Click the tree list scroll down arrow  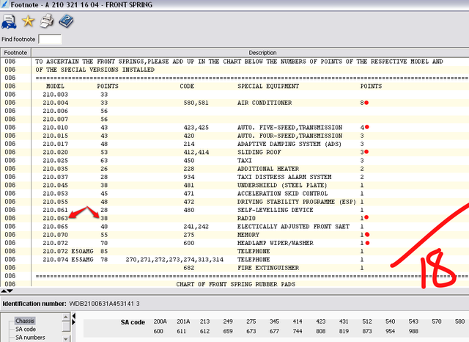(66, 339)
